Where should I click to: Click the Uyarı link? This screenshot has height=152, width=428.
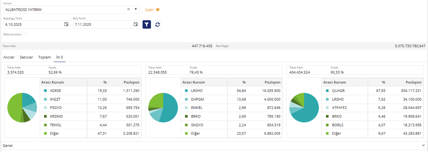tap(149, 10)
